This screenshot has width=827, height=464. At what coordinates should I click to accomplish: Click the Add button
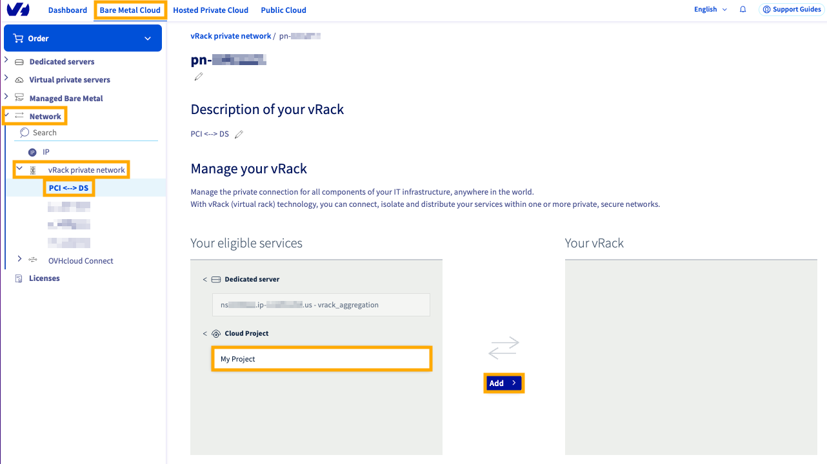pos(503,383)
